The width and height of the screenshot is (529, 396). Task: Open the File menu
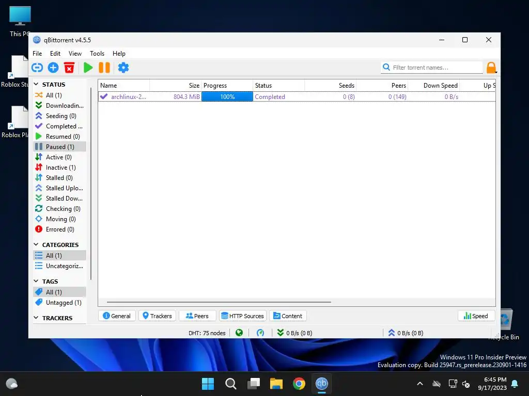37,54
